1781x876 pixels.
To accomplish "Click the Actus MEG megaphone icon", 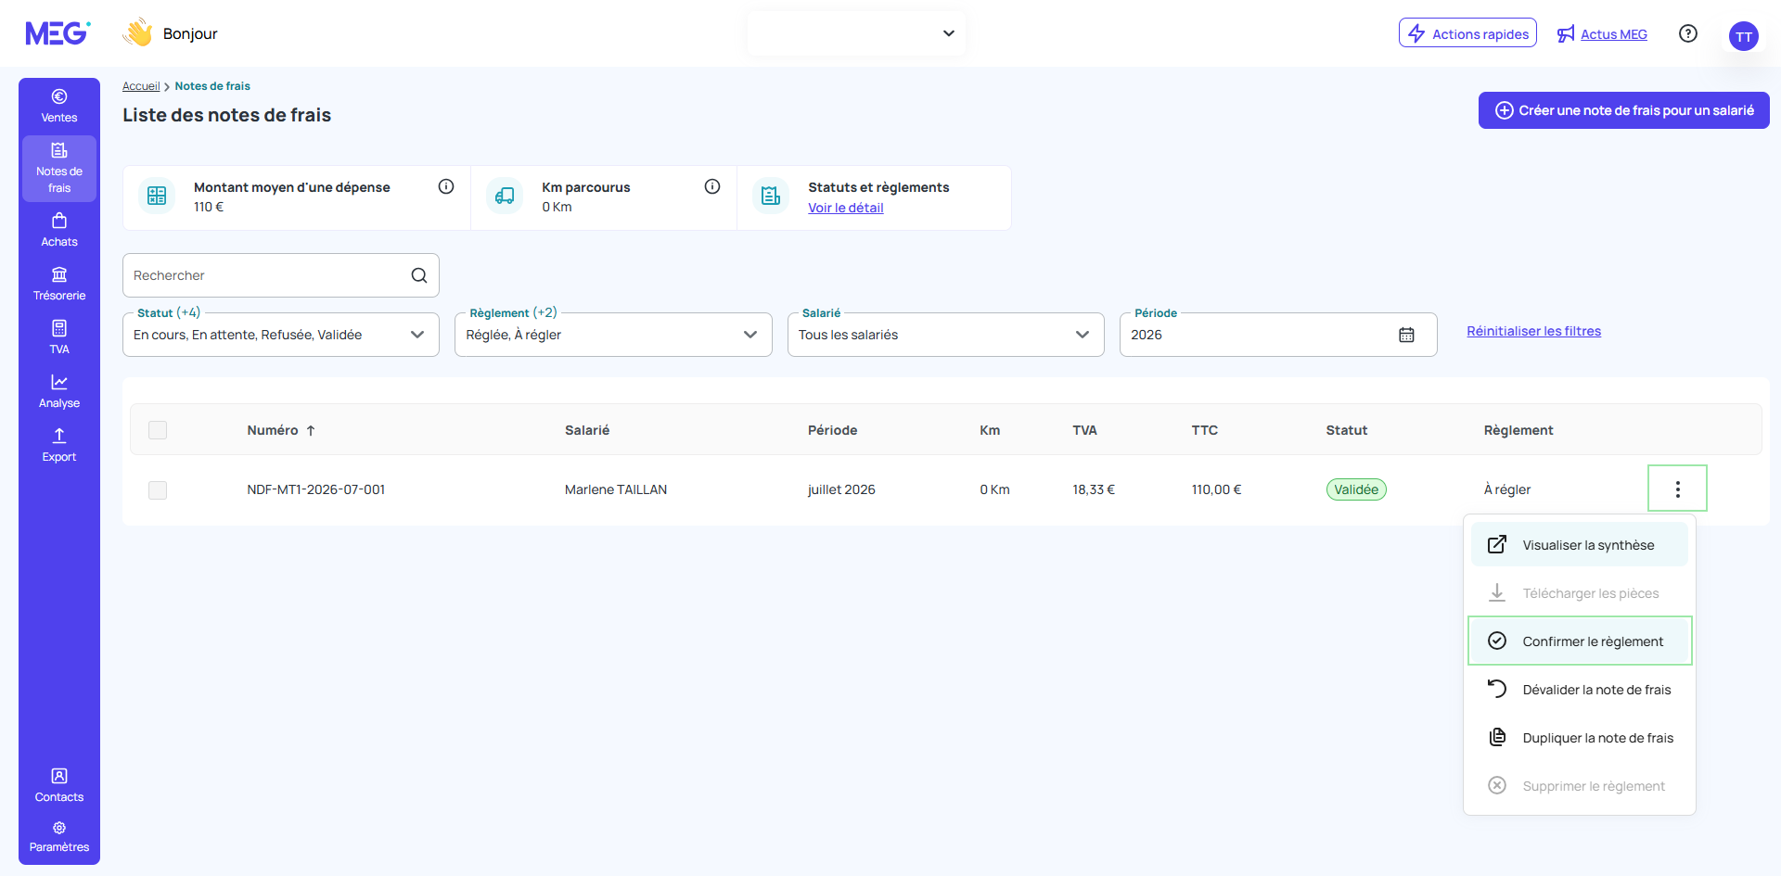I will (x=1566, y=34).
